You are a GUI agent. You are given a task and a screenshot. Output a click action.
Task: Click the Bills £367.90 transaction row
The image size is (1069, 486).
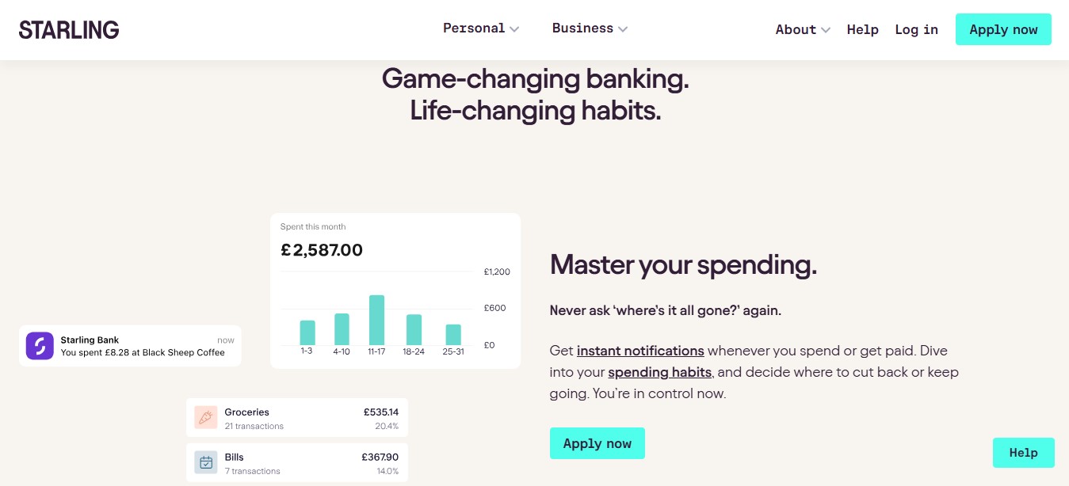[x=297, y=463]
